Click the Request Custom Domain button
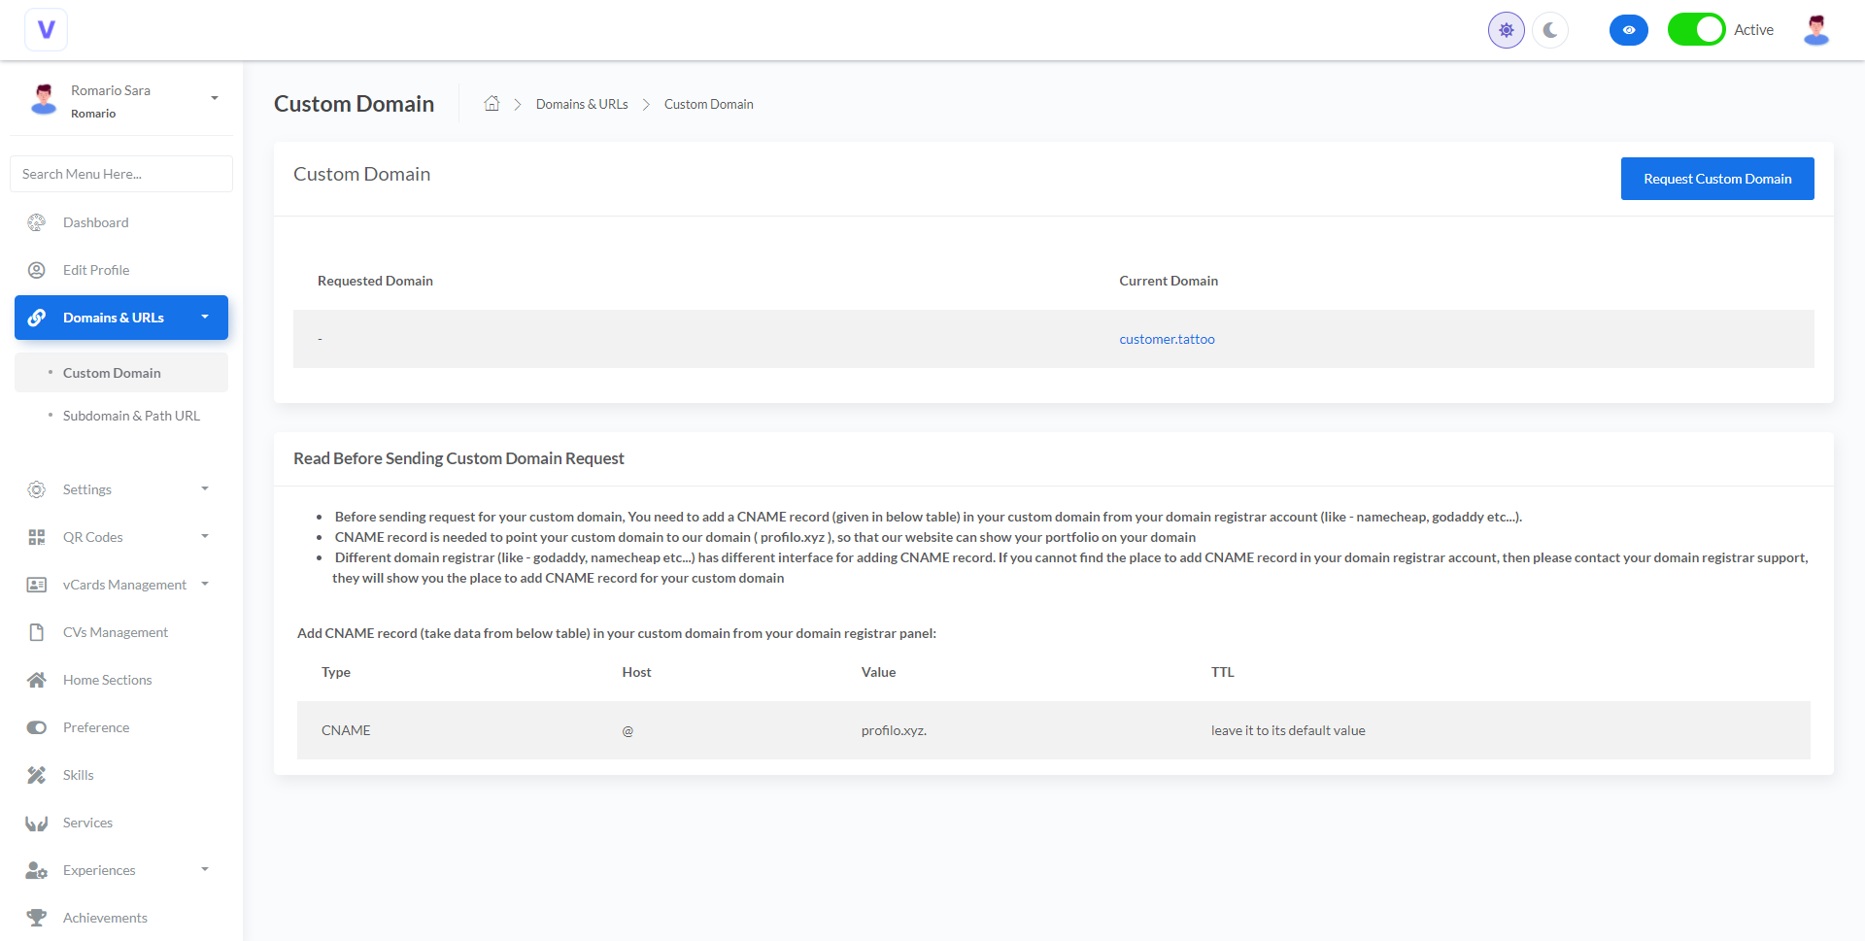This screenshot has height=941, width=1865. [1716, 179]
